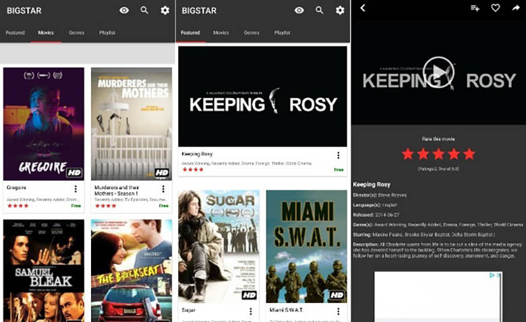This screenshot has width=526, height=322.
Task: Favorite the movie with heart icon
Action: click(x=496, y=7)
